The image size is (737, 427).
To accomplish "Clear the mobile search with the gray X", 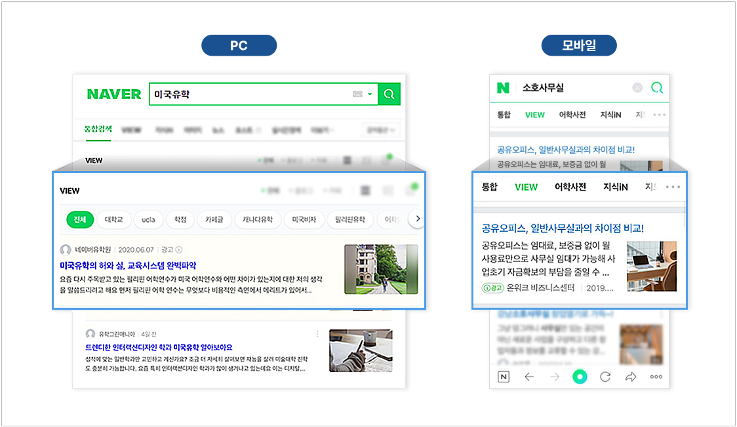I will point(637,88).
